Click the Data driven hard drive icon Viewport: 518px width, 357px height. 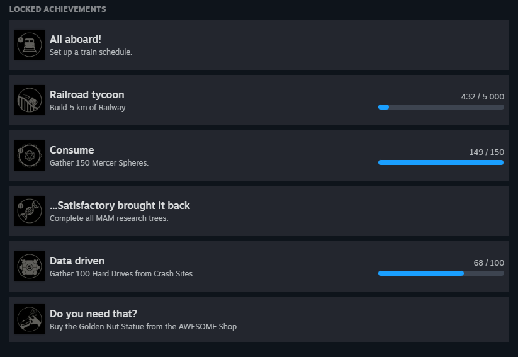point(30,266)
